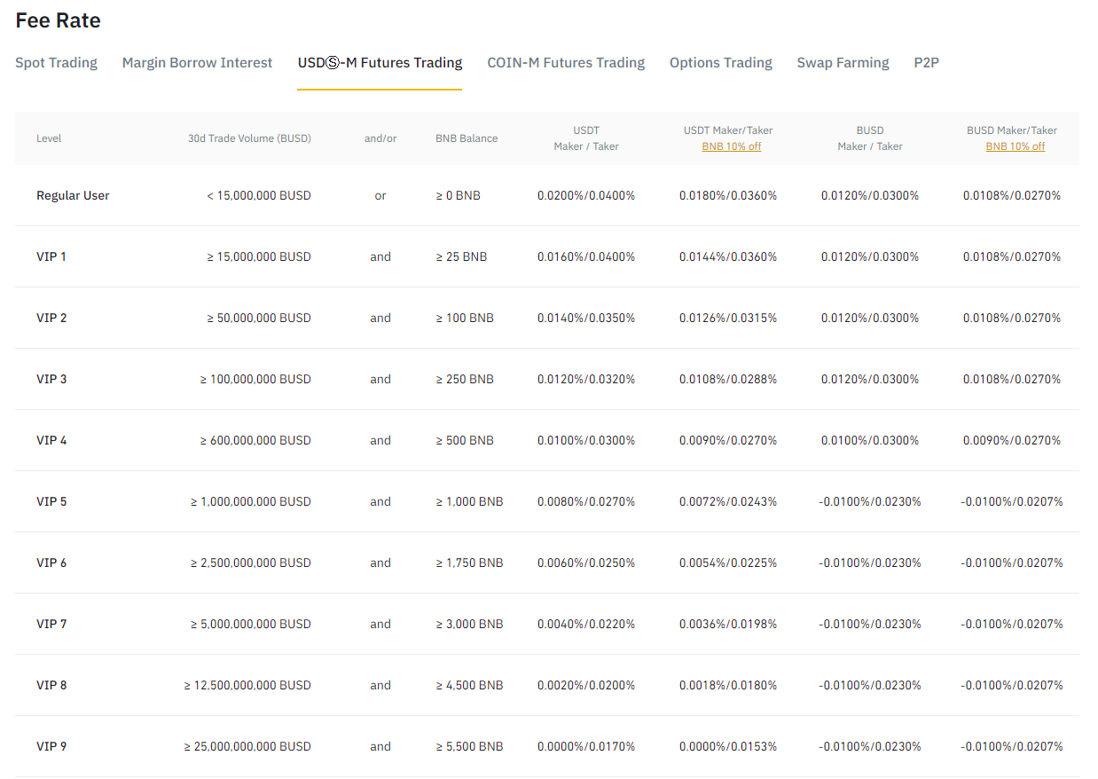Select the VIP 8 level label
This screenshot has width=1098, height=779.
[51, 685]
